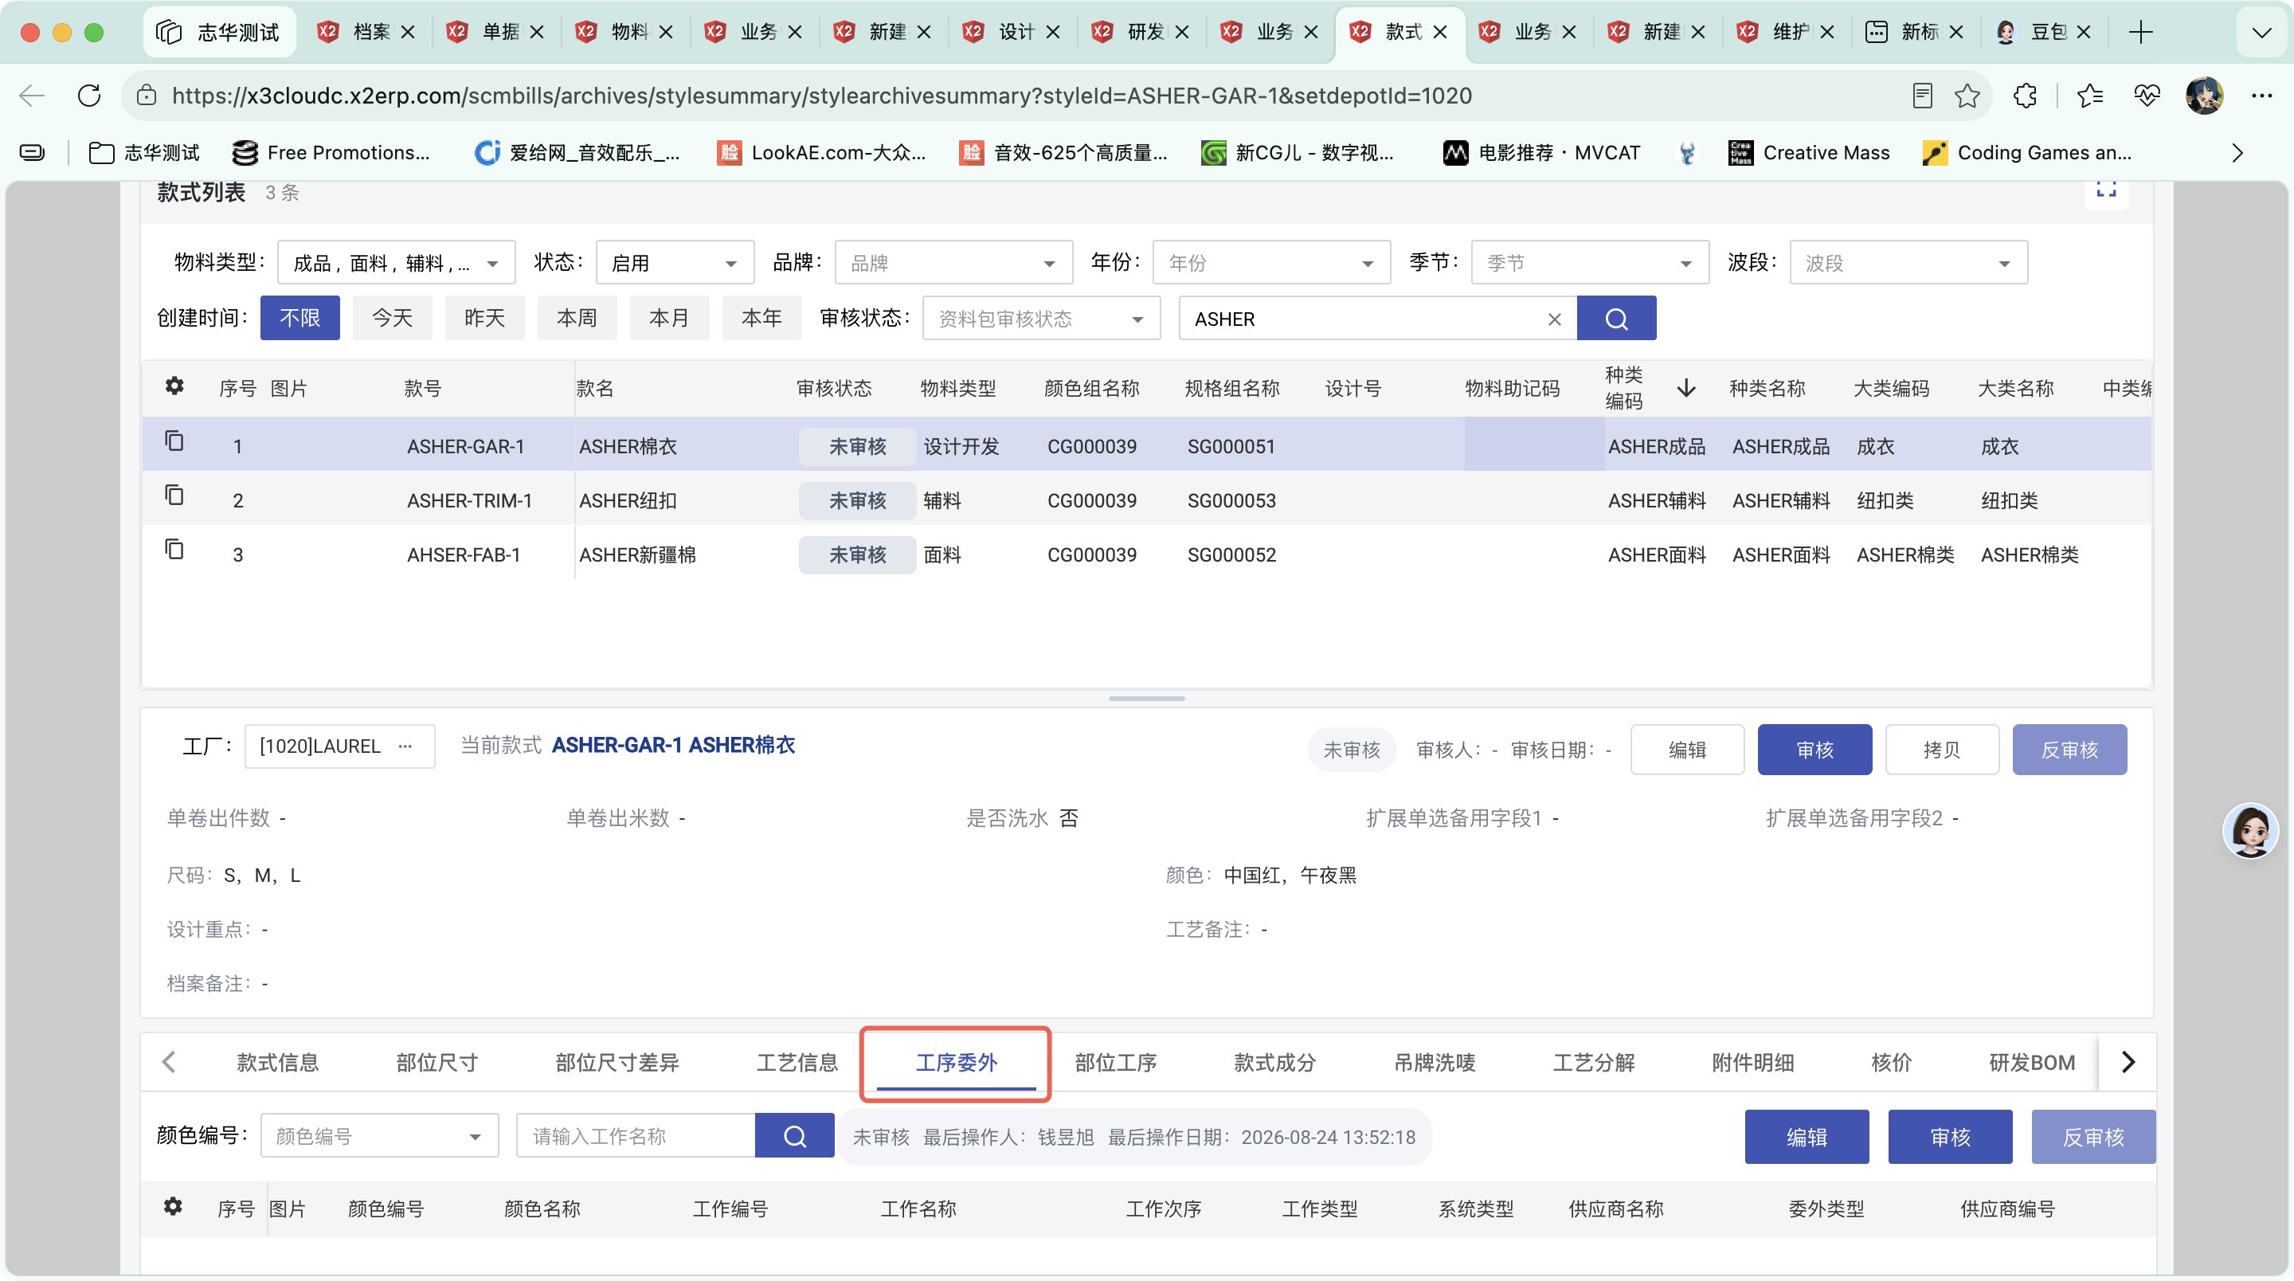Open the 品牌 dropdown
The image size is (2294, 1281).
[x=953, y=263]
